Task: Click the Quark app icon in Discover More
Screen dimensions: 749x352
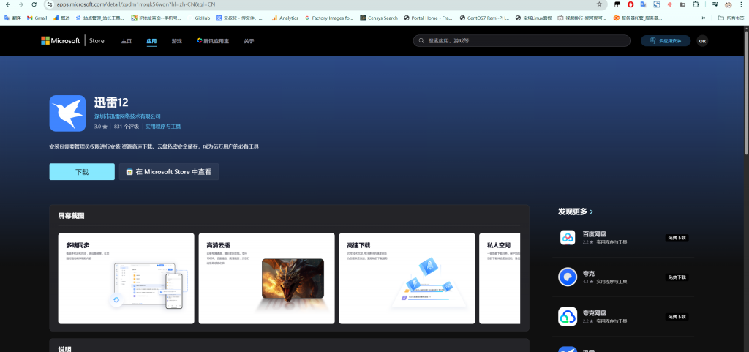Action: click(x=568, y=277)
